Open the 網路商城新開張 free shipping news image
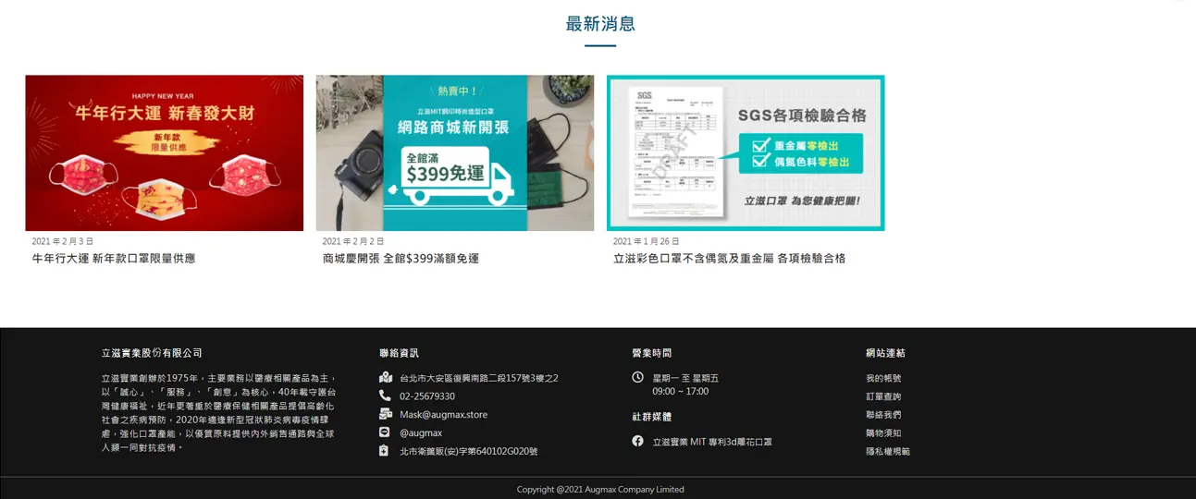Screen dimensions: 1196x499 tap(455, 152)
